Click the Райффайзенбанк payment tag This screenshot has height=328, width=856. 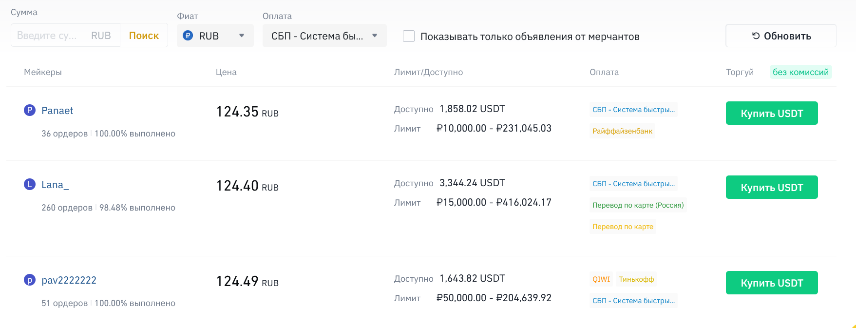point(622,131)
